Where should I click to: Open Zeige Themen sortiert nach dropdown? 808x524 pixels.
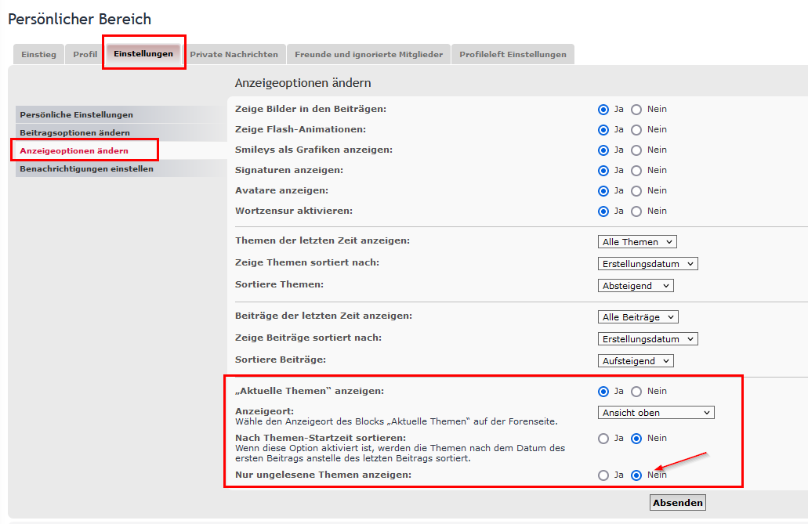[647, 264]
